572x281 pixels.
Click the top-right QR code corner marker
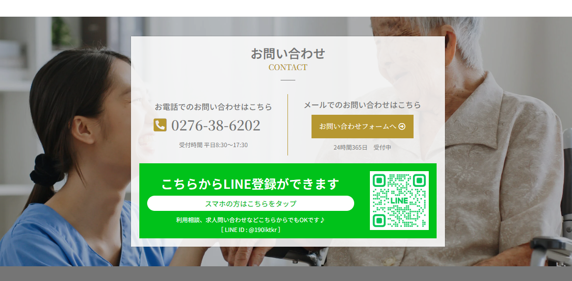(419, 181)
